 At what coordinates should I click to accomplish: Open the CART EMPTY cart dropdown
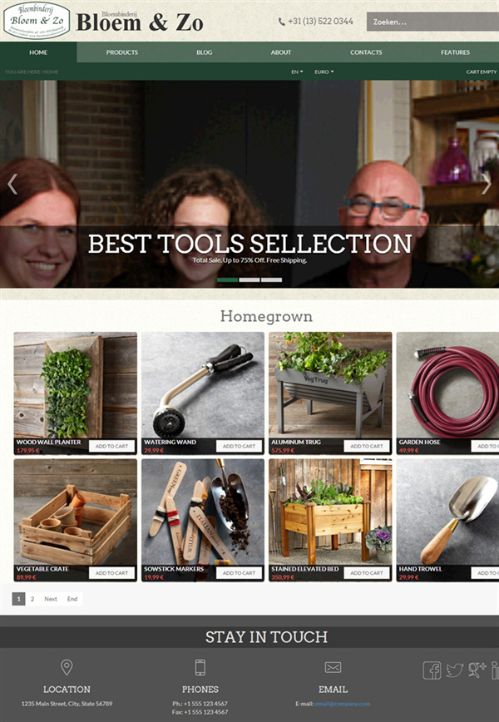482,72
